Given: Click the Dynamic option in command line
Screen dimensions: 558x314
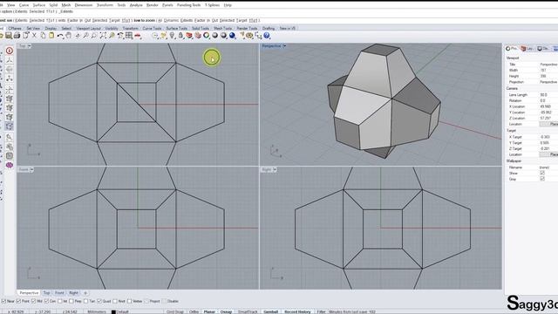Looking at the screenshot, I should [x=171, y=20].
